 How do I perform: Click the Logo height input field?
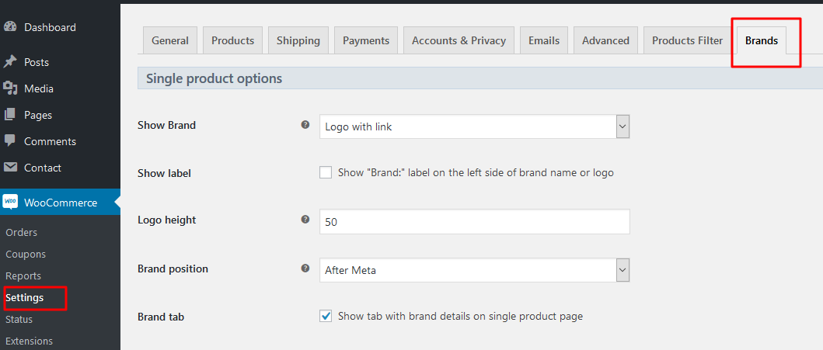pos(474,222)
